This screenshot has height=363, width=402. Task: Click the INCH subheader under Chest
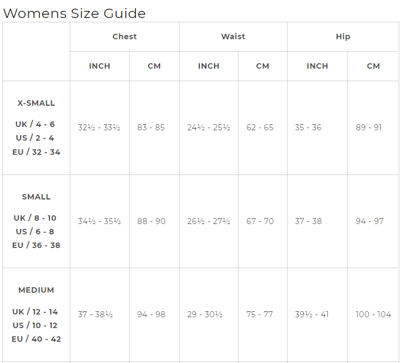(x=100, y=66)
